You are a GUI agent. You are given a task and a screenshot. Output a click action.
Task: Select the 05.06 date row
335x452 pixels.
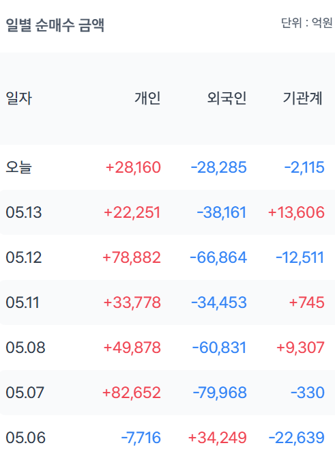167,437
